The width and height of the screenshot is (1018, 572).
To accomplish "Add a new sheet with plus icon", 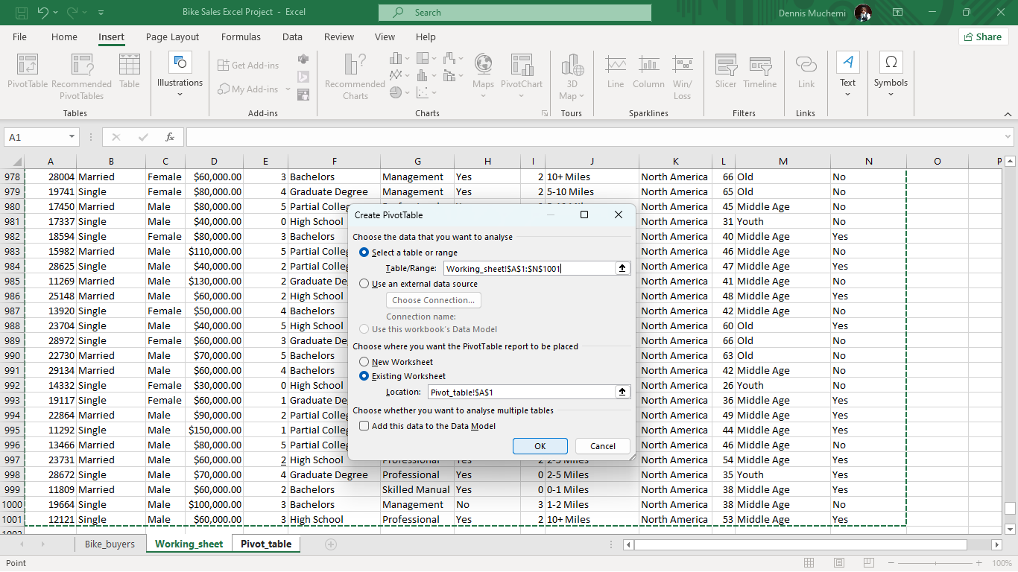I will [331, 544].
